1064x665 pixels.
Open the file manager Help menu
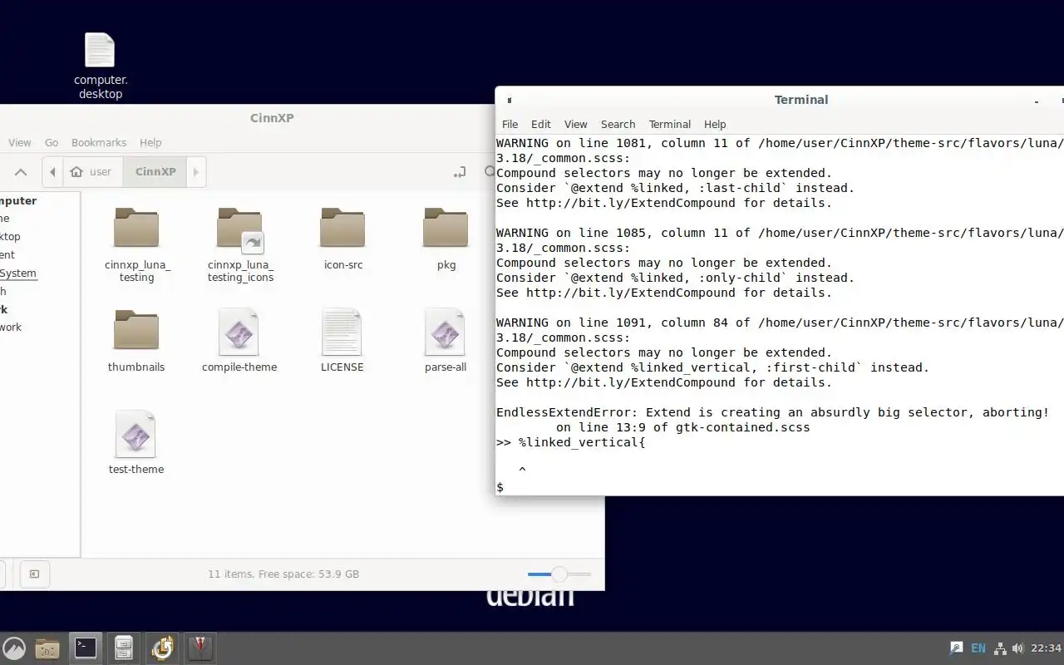coord(150,142)
